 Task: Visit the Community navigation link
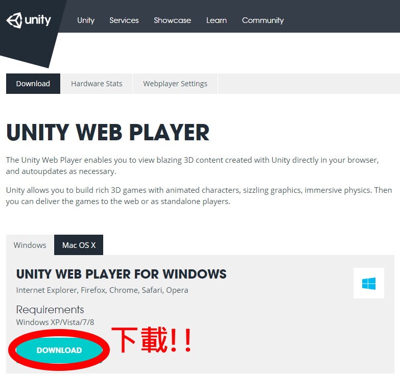click(263, 20)
